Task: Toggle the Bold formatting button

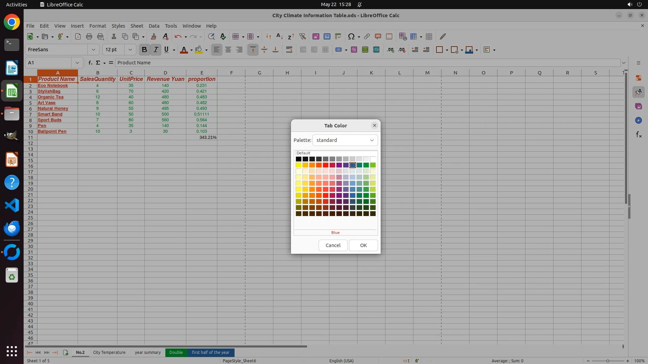Action: pos(144,50)
